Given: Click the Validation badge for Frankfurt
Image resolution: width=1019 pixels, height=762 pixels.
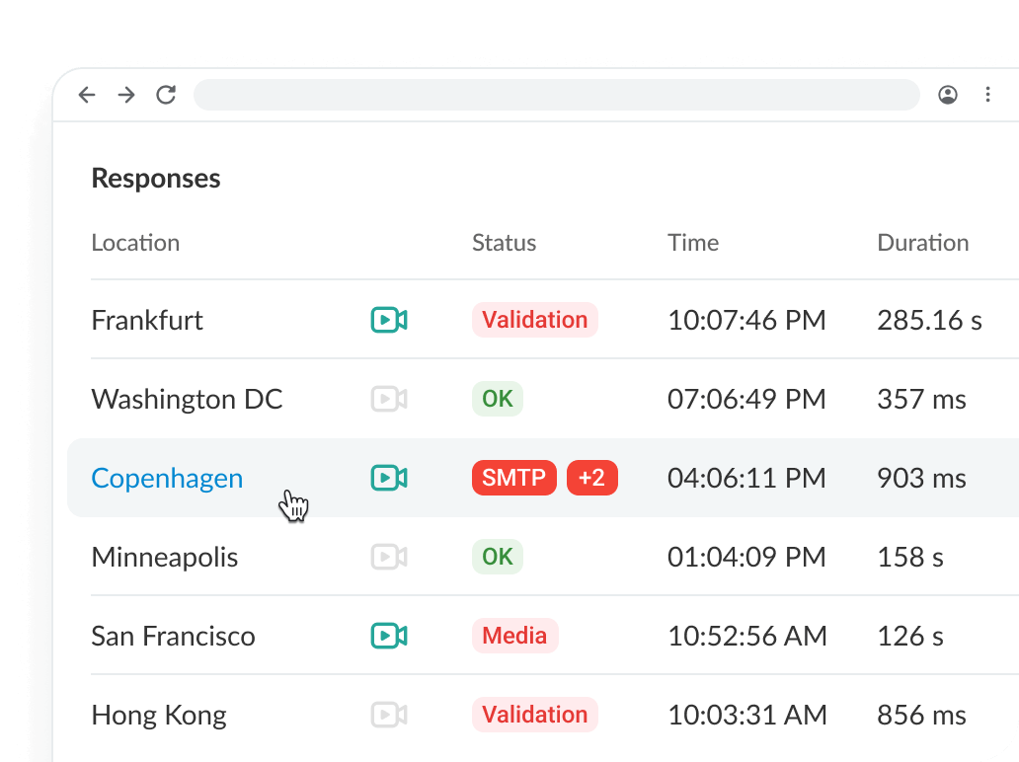Looking at the screenshot, I should [534, 320].
